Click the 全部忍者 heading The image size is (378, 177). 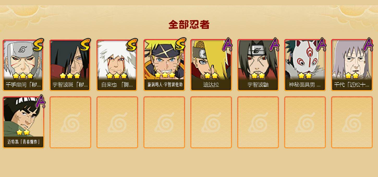[x=189, y=25]
